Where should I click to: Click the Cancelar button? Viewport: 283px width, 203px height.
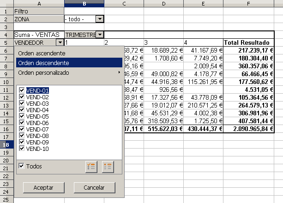[94, 188]
